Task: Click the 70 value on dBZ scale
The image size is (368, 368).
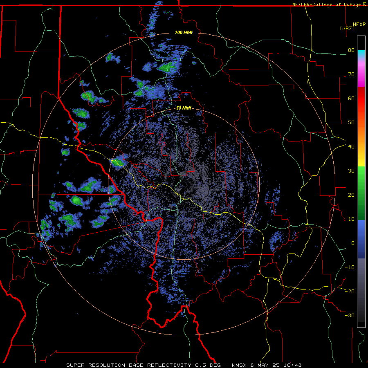Action: [351, 74]
